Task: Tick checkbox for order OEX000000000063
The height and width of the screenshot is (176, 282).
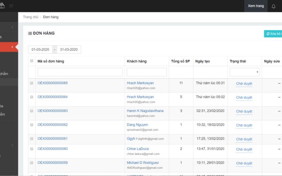Action: (x=31, y=111)
